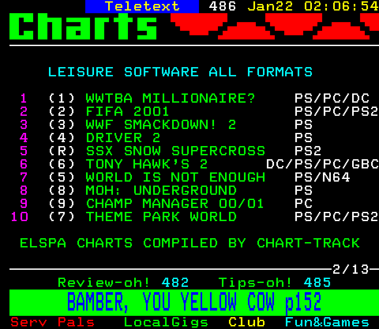Image resolution: width=379 pixels, height=329 pixels.
Task: Open the cyan Fun&Games fastext link
Action: pyautogui.click(x=327, y=322)
